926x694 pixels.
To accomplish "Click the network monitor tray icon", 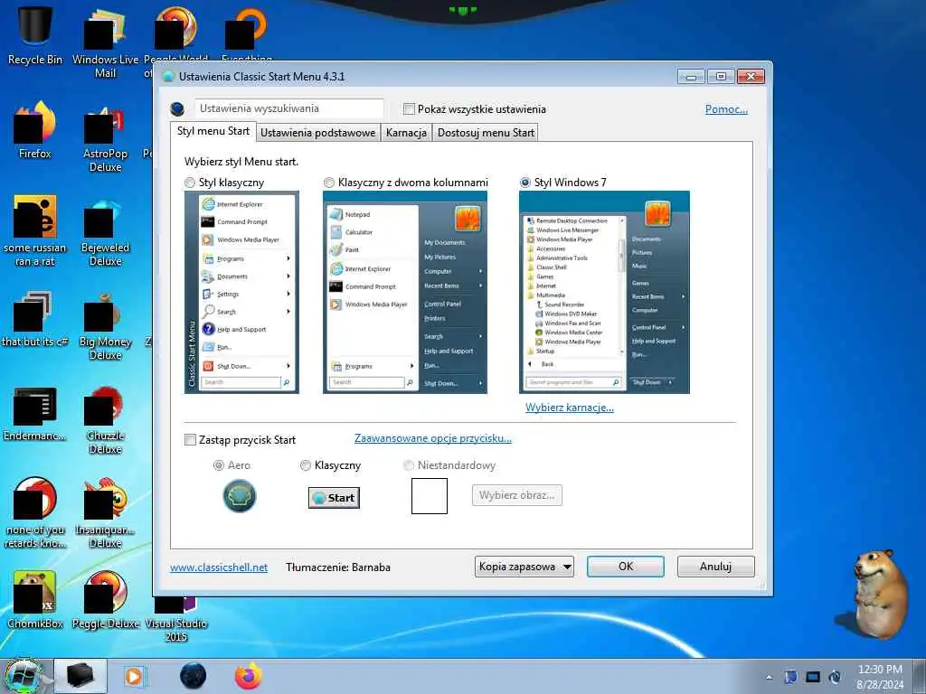I will click(813, 677).
